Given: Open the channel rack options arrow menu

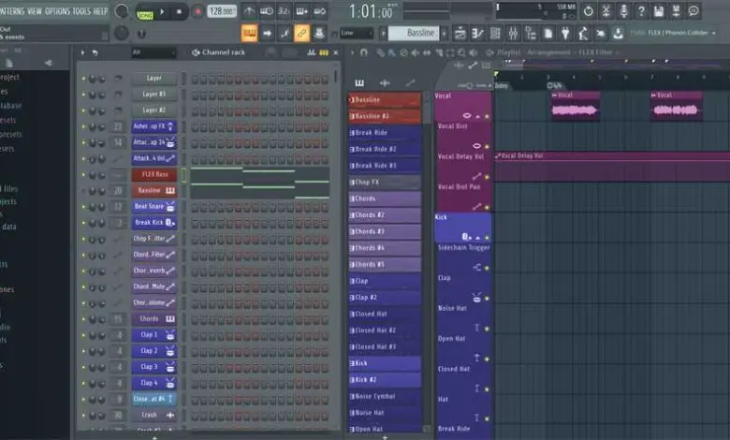Looking at the screenshot, I should (x=82, y=52).
